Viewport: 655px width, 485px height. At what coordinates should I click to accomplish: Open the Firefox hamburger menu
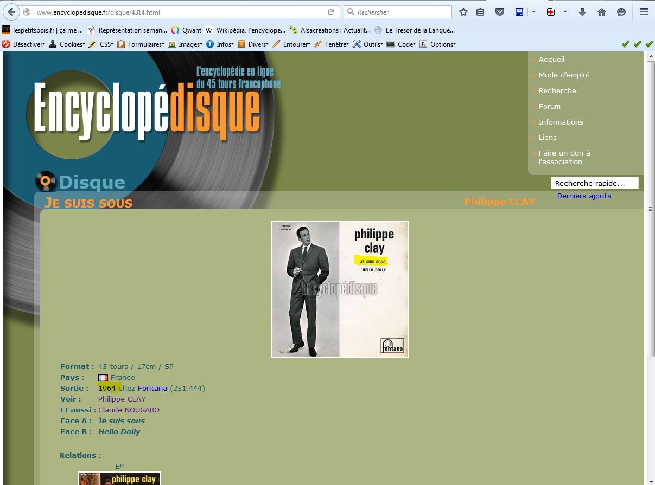click(x=644, y=12)
